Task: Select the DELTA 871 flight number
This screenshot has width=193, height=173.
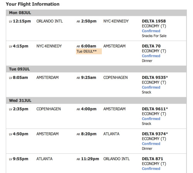Action: point(152,159)
